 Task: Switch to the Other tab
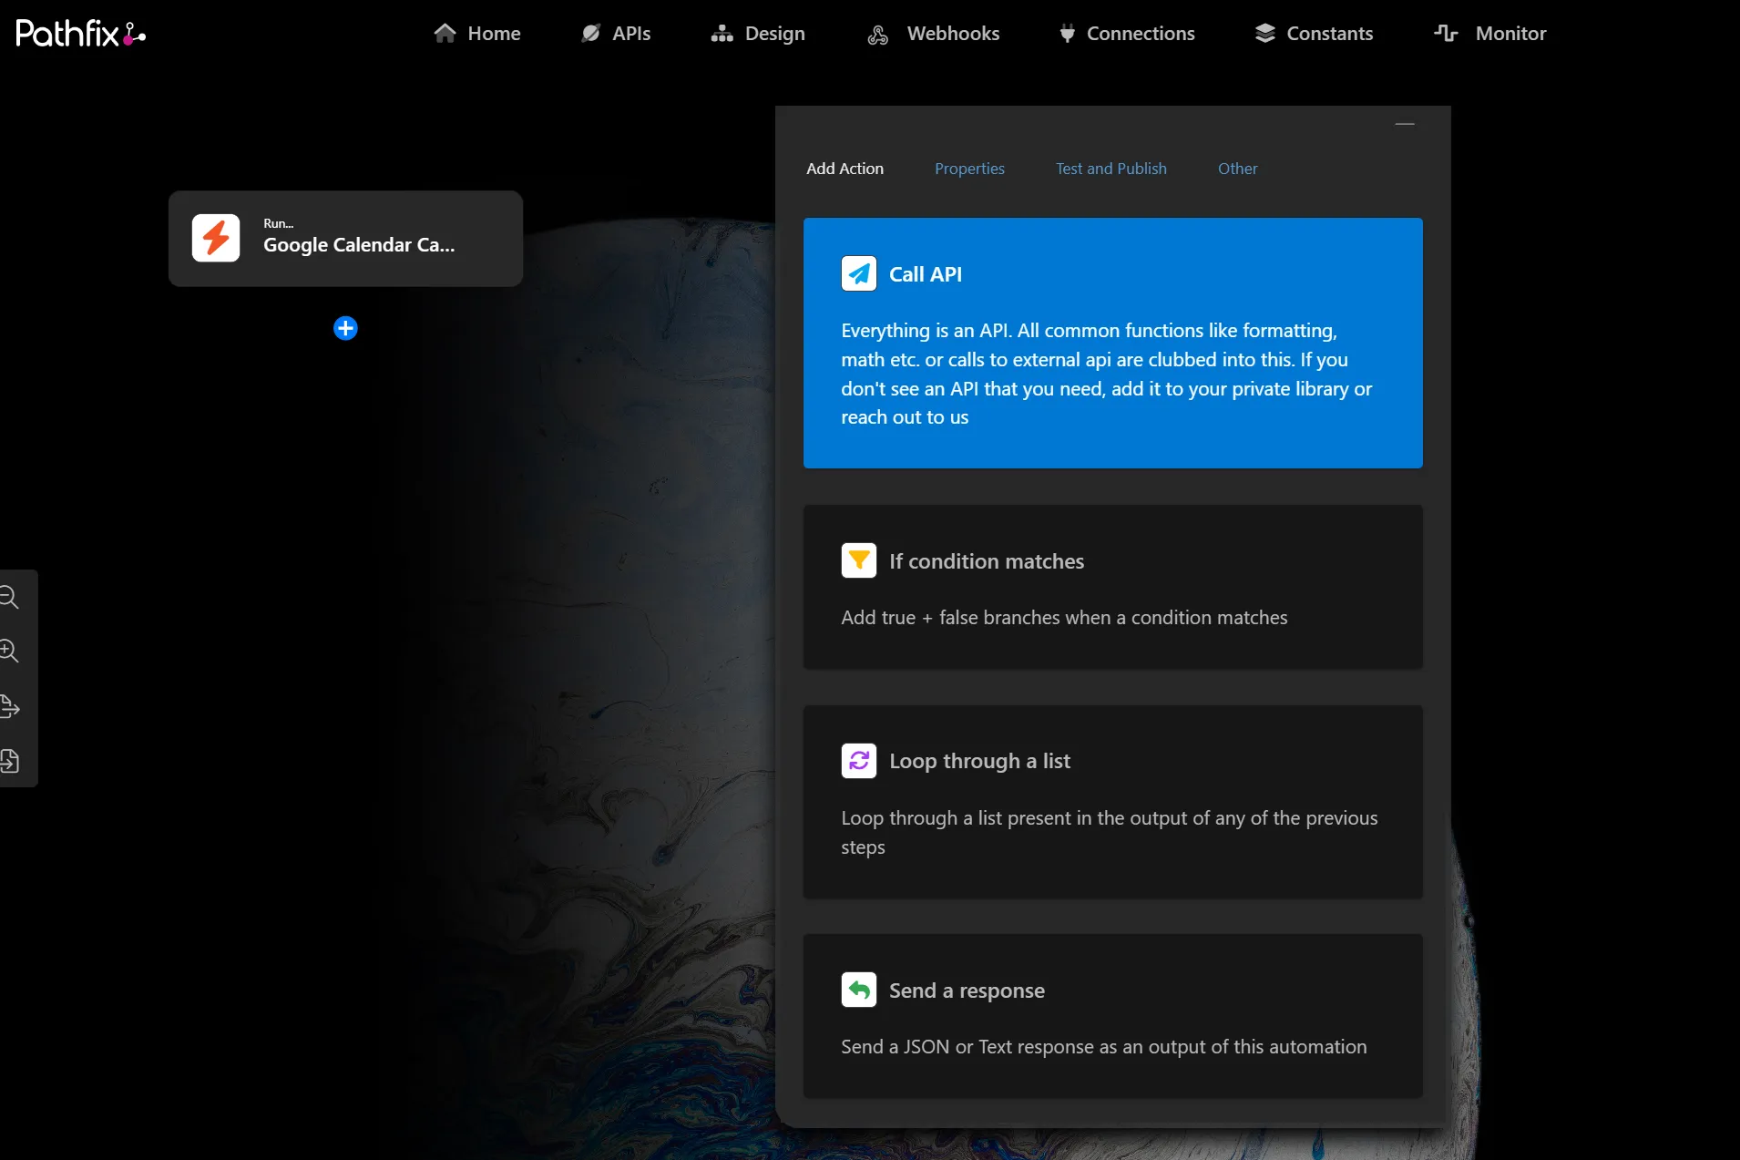pyautogui.click(x=1237, y=169)
